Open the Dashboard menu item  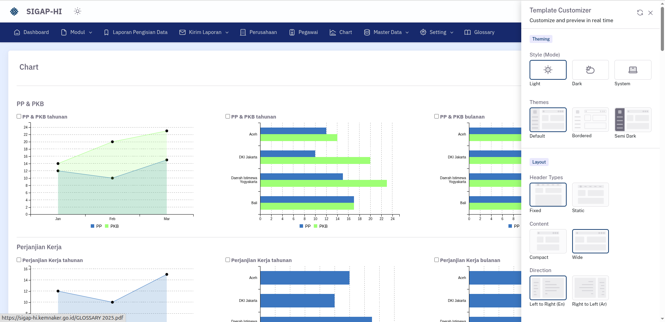(x=32, y=32)
